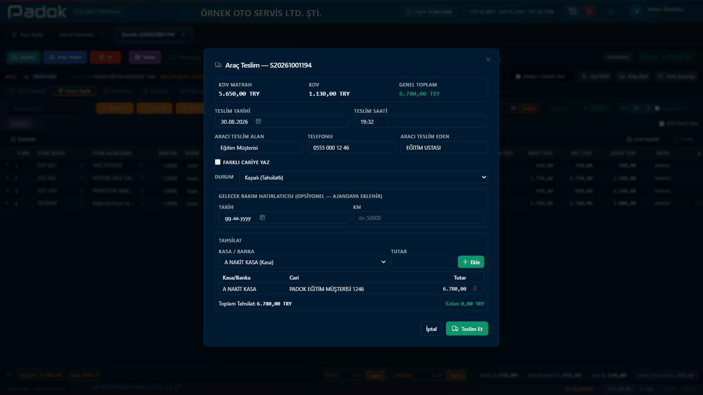Click ÖRNEK OTO SERVİS LTD. ŞTİ. header title
The width and height of the screenshot is (703, 395).
(x=261, y=13)
